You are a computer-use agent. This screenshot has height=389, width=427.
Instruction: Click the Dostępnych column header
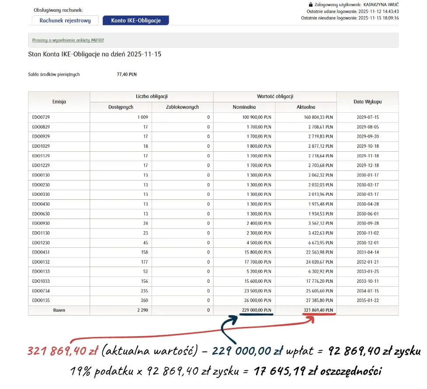(121, 107)
